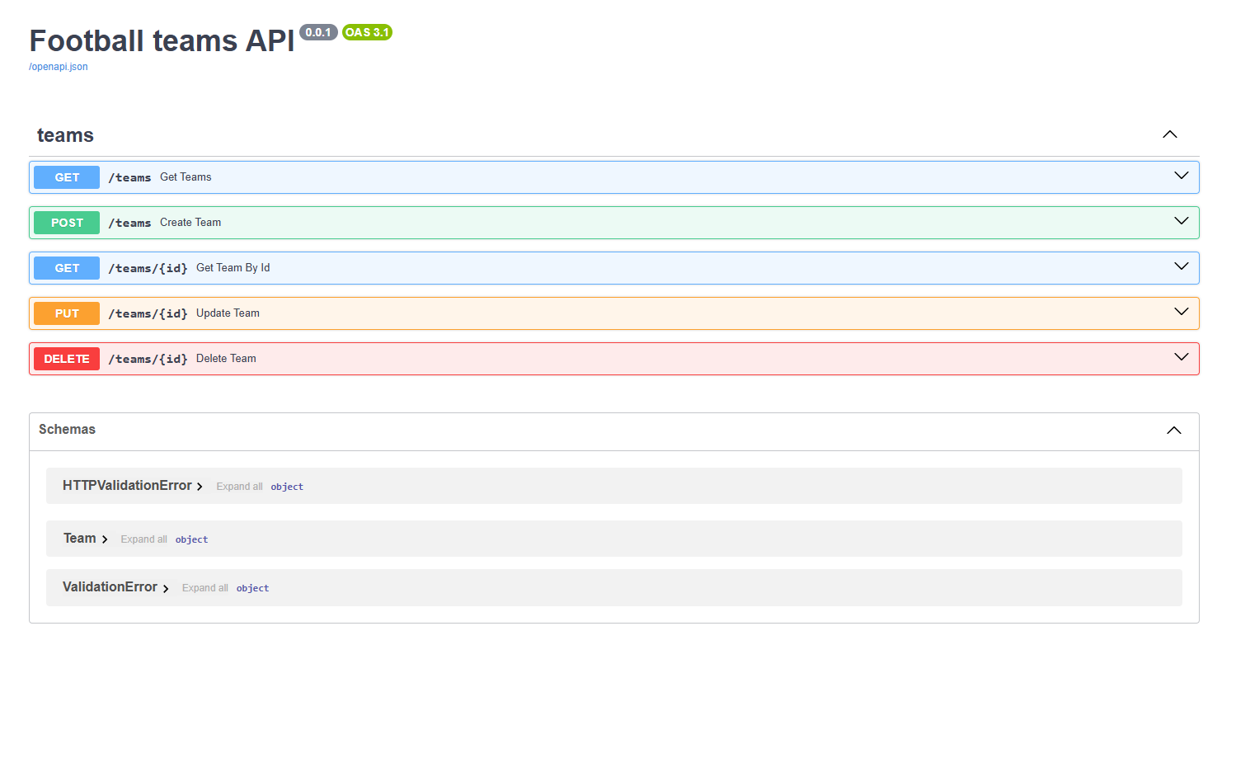Image resolution: width=1250 pixels, height=772 pixels.
Task: Expand arrow for Get Team By Id
Action: [1181, 266]
